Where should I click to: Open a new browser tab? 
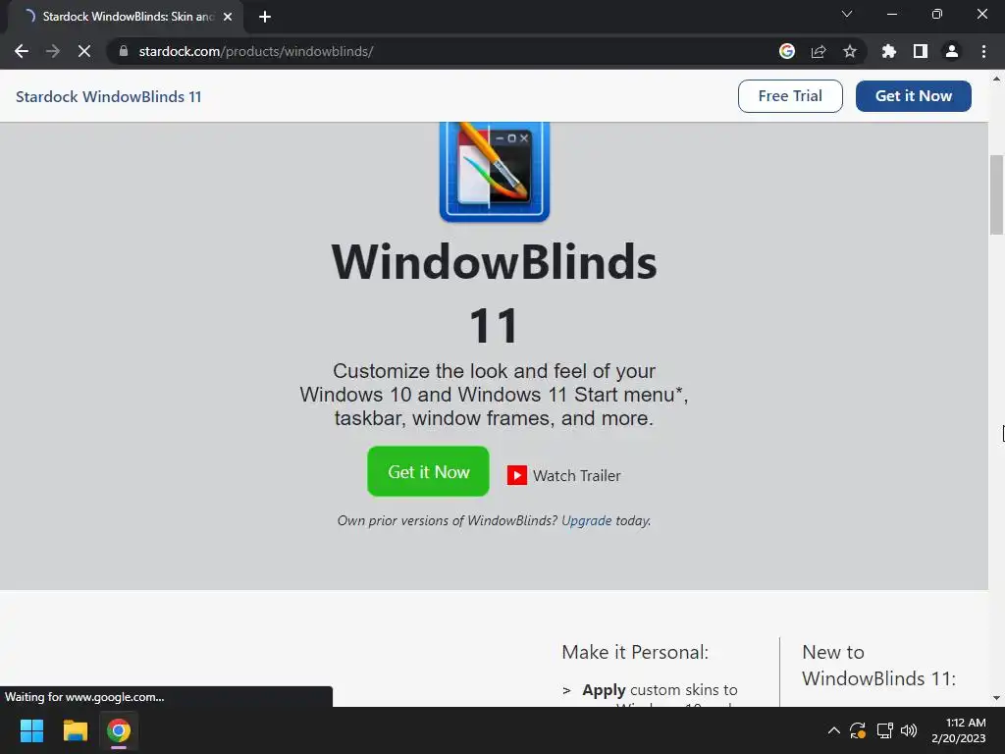[265, 17]
